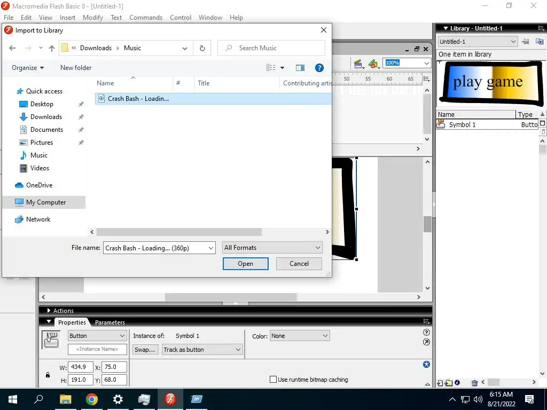
Task: Select the Crash Bash - Loadin... file
Action: pos(213,99)
